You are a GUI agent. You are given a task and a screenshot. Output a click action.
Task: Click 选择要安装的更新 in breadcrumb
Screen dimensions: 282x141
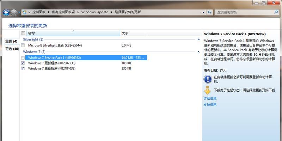[128, 12]
